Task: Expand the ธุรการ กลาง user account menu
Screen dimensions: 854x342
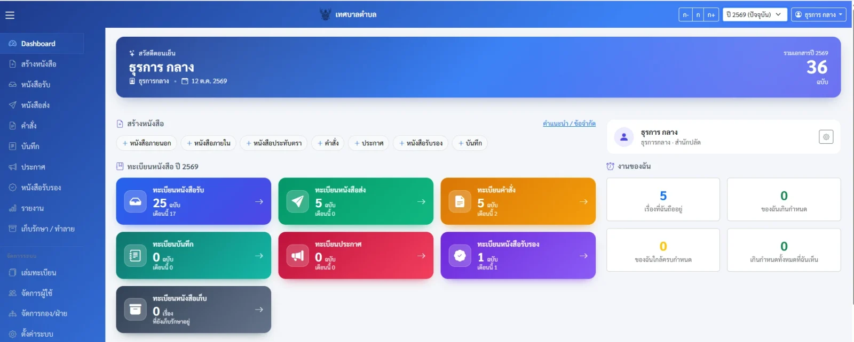Action: click(819, 14)
